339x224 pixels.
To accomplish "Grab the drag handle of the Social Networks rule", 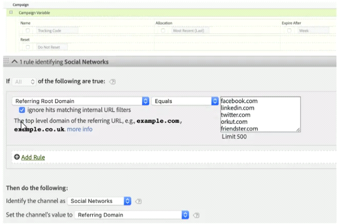I will tap(6, 62).
